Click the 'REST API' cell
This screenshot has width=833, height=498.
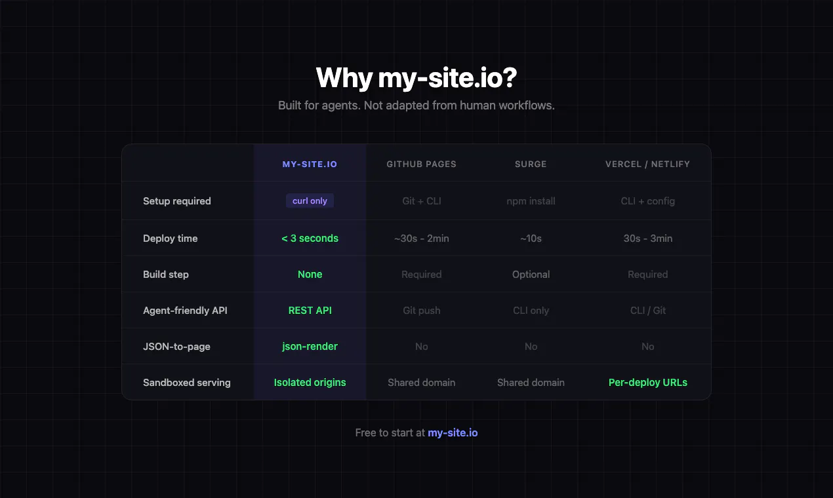point(310,311)
